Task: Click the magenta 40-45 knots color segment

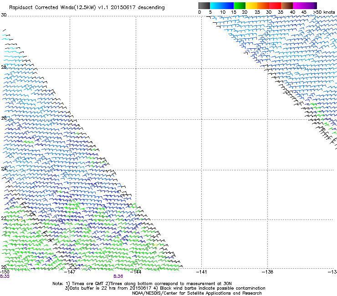Action: 299,5
